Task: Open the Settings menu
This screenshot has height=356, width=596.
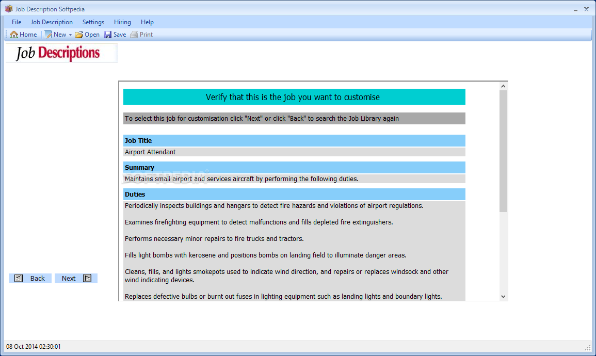Action: 93,22
